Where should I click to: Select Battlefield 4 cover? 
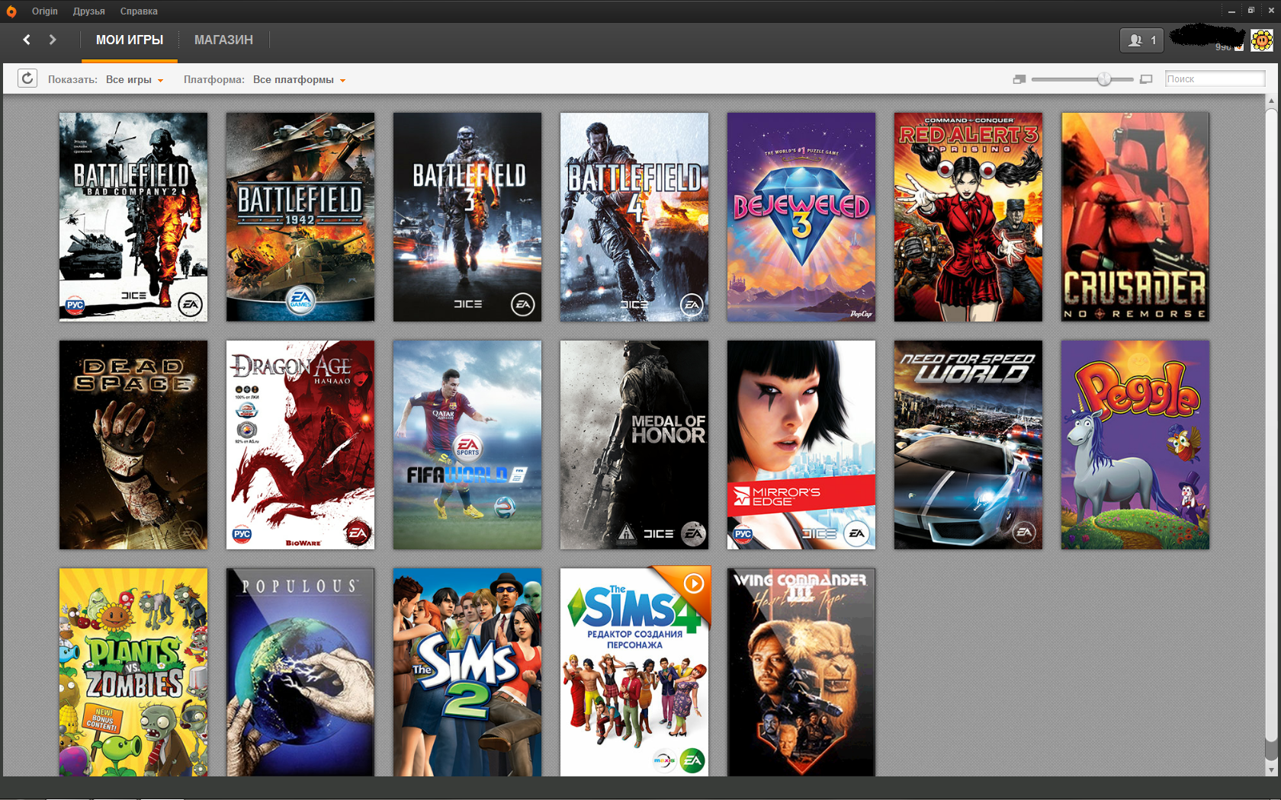tap(634, 217)
